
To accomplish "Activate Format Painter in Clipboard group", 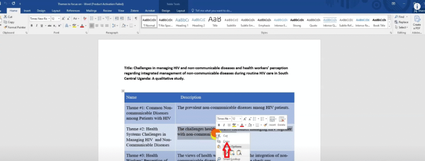I will [15, 27].
